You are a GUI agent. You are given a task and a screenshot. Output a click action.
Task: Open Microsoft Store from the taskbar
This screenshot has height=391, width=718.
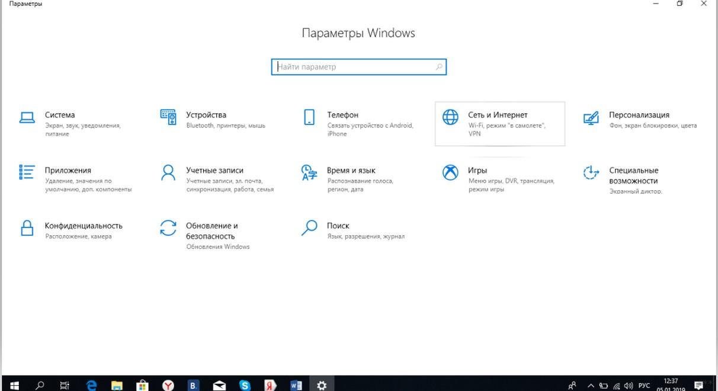[142, 386]
